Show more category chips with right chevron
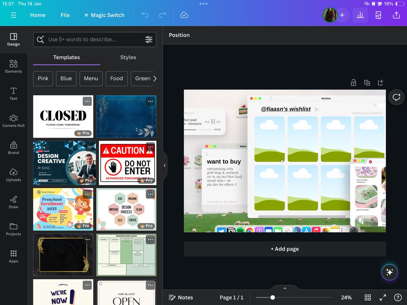Viewport: 407px width, 305px height. (155, 78)
